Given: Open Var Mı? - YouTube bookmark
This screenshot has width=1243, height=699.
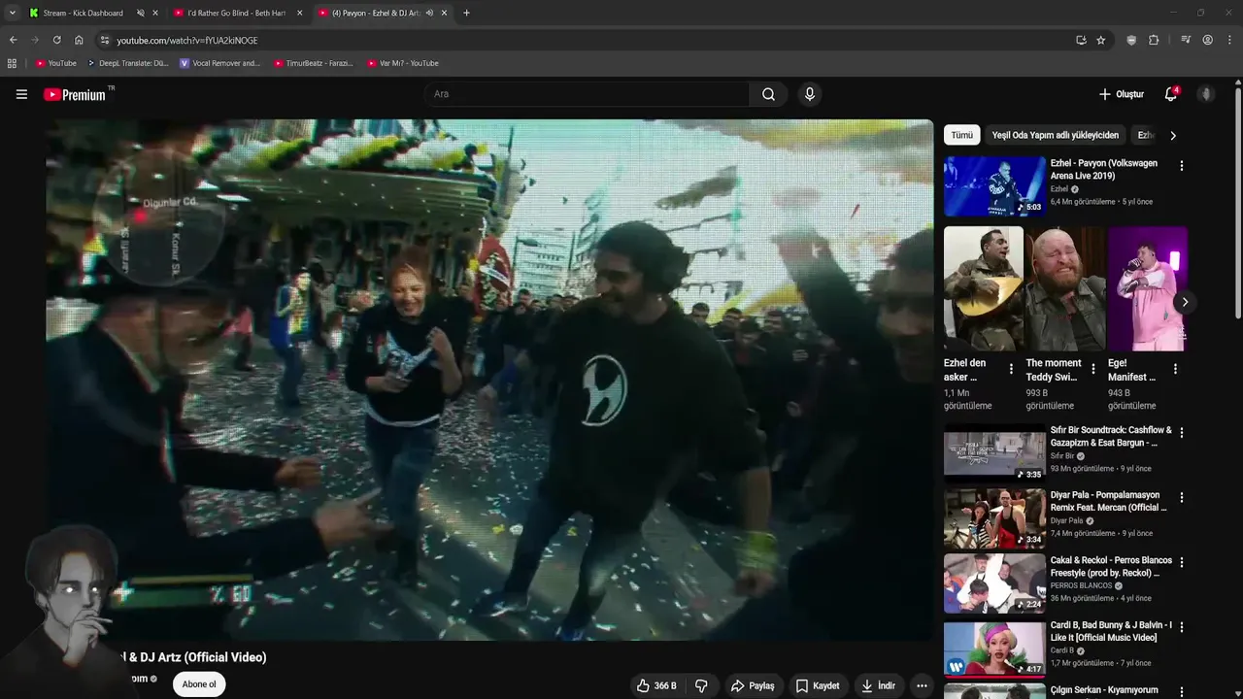Looking at the screenshot, I should tap(403, 63).
